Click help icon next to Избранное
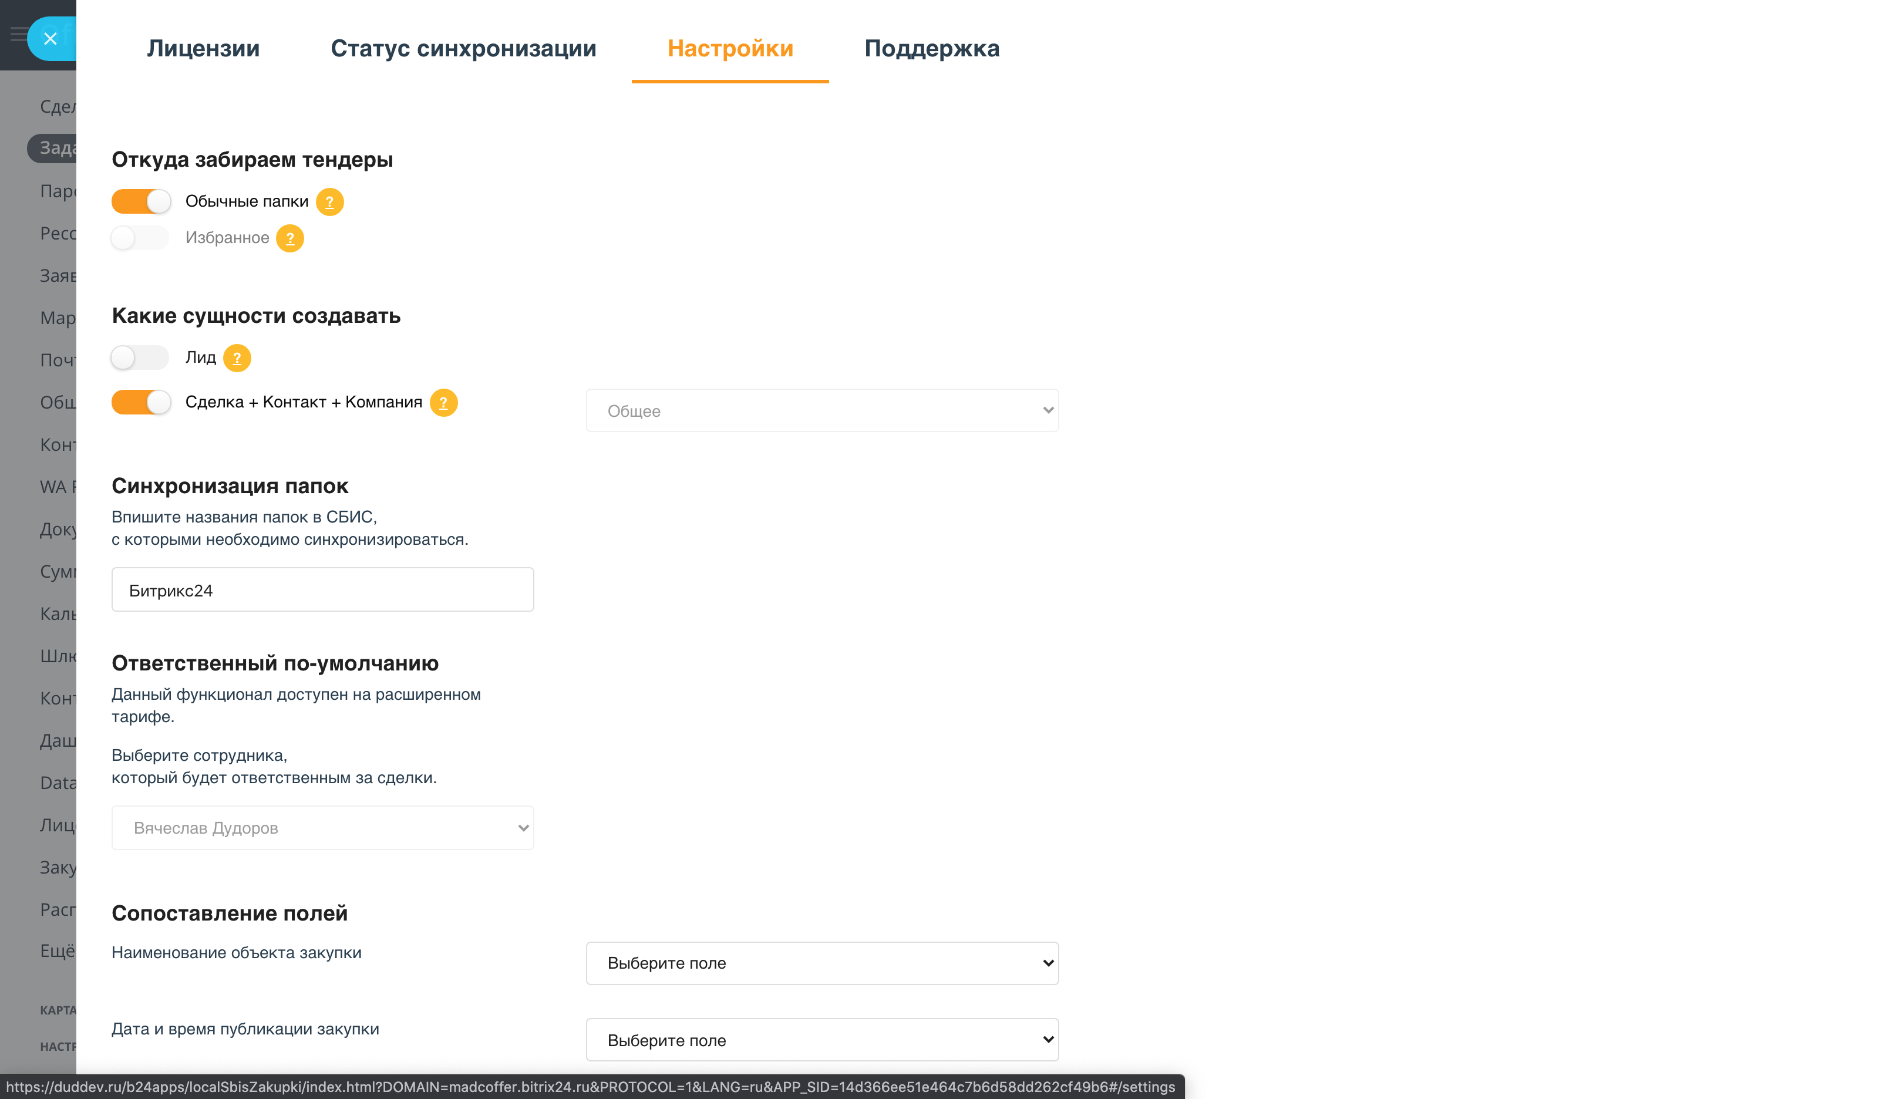1879x1099 pixels. 290,238
